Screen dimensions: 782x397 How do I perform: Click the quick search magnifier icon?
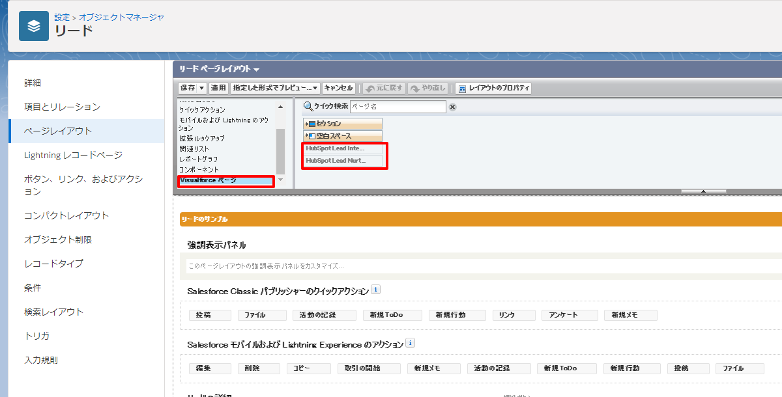tap(308, 107)
